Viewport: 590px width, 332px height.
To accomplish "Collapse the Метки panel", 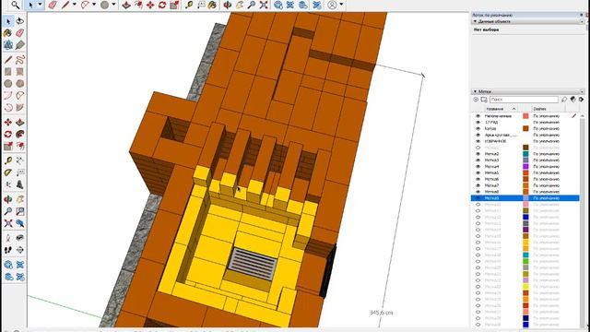I will click(476, 91).
